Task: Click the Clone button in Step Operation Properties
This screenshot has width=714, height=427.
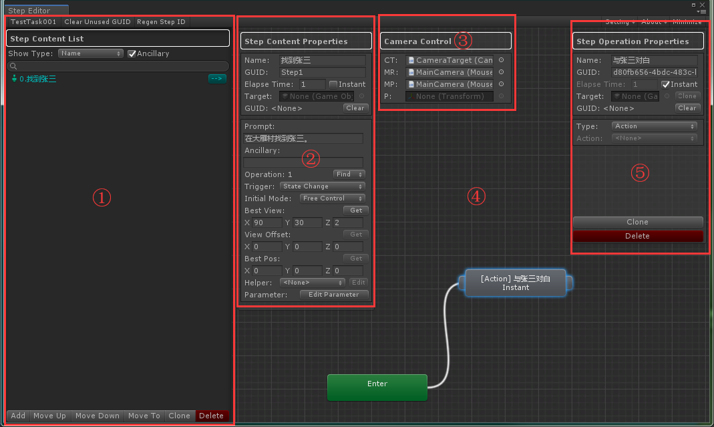Action: tap(637, 222)
